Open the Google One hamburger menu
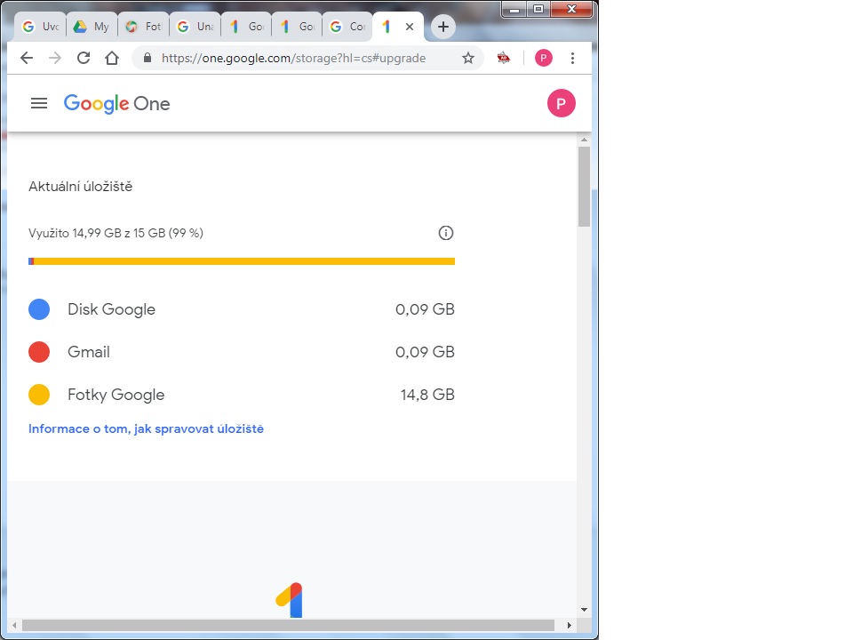This screenshot has height=640, width=853. [x=39, y=103]
